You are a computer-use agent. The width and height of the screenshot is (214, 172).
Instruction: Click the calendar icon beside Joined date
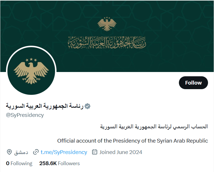(95, 152)
